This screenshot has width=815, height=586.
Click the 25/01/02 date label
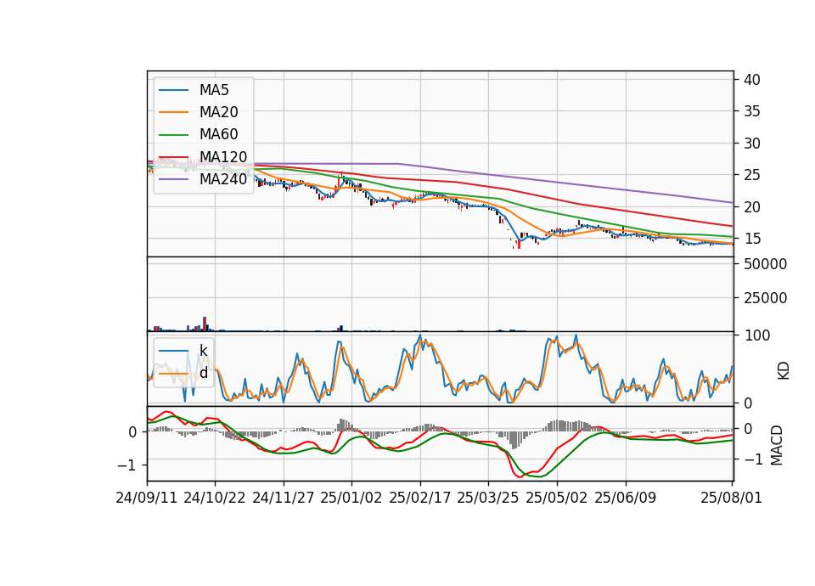click(x=351, y=498)
